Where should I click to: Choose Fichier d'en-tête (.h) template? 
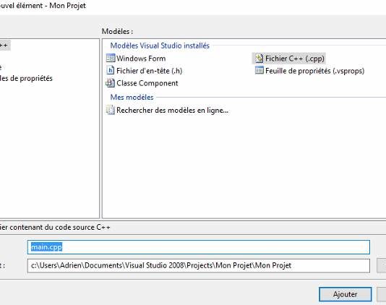tap(149, 71)
